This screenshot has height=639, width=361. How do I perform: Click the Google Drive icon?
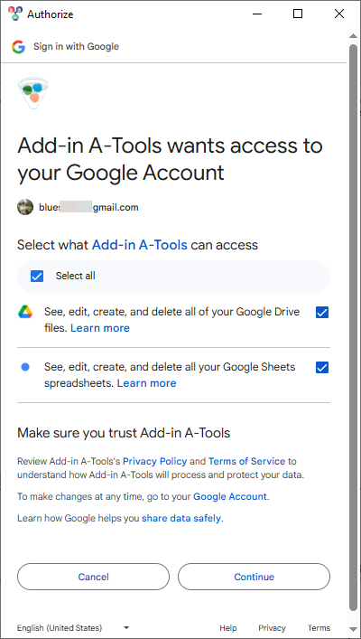[25, 312]
